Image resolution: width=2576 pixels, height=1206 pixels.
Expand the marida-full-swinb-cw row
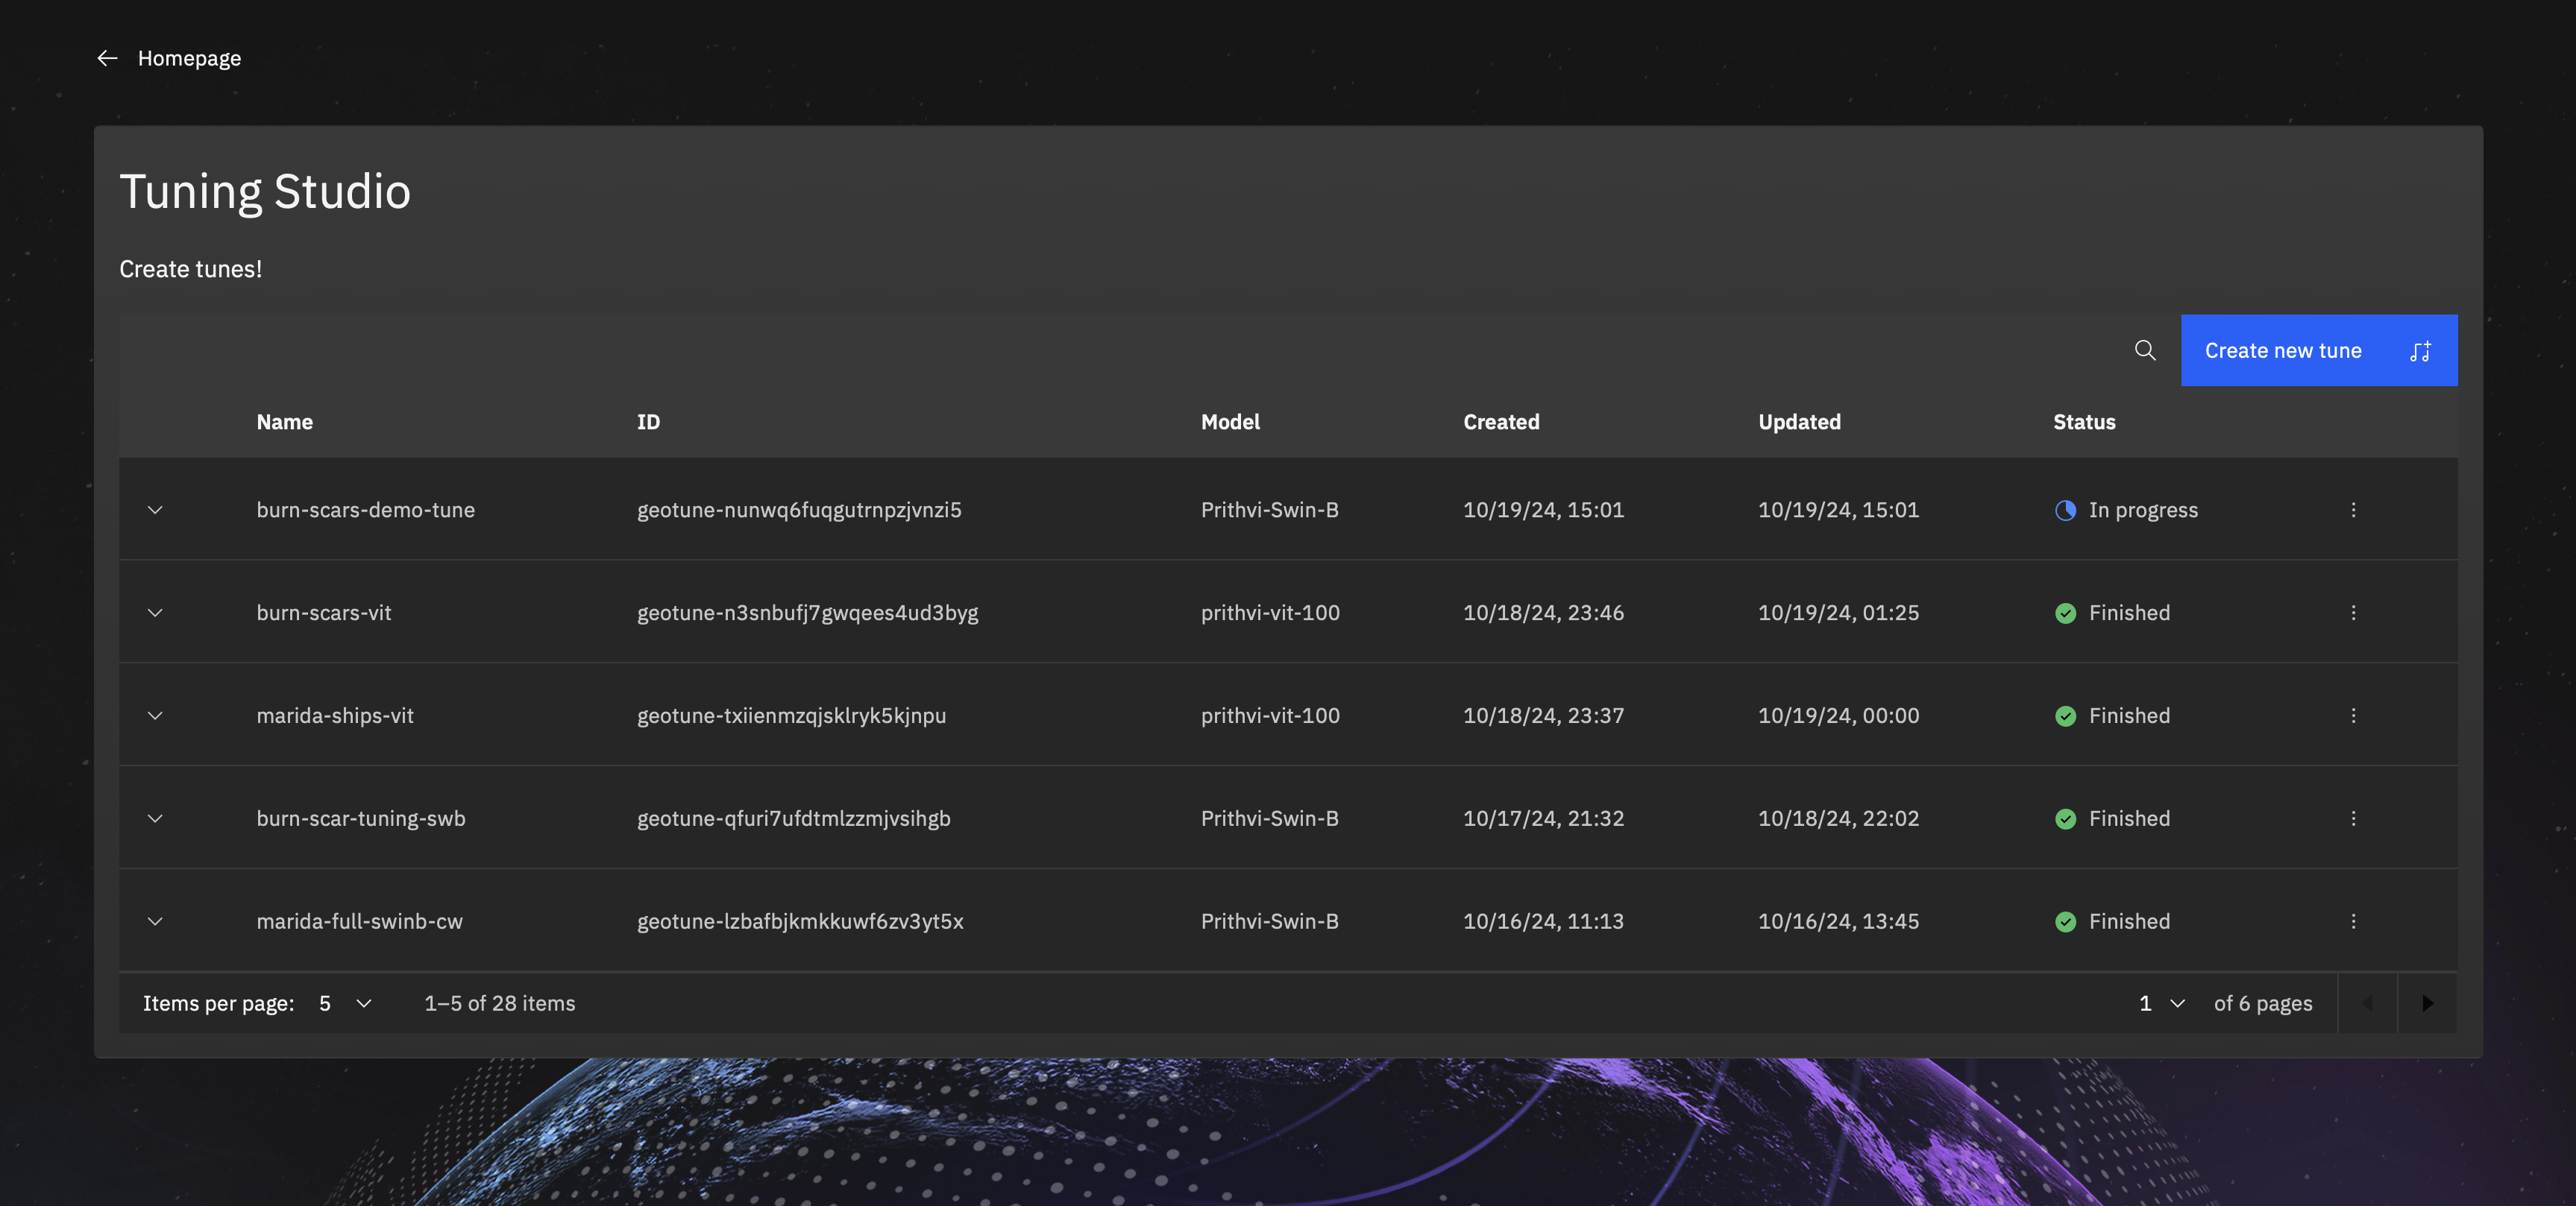(x=155, y=921)
